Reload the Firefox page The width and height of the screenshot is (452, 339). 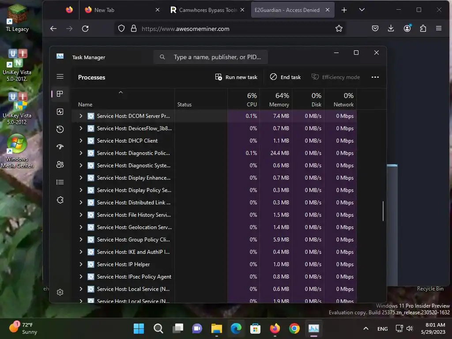[85, 29]
